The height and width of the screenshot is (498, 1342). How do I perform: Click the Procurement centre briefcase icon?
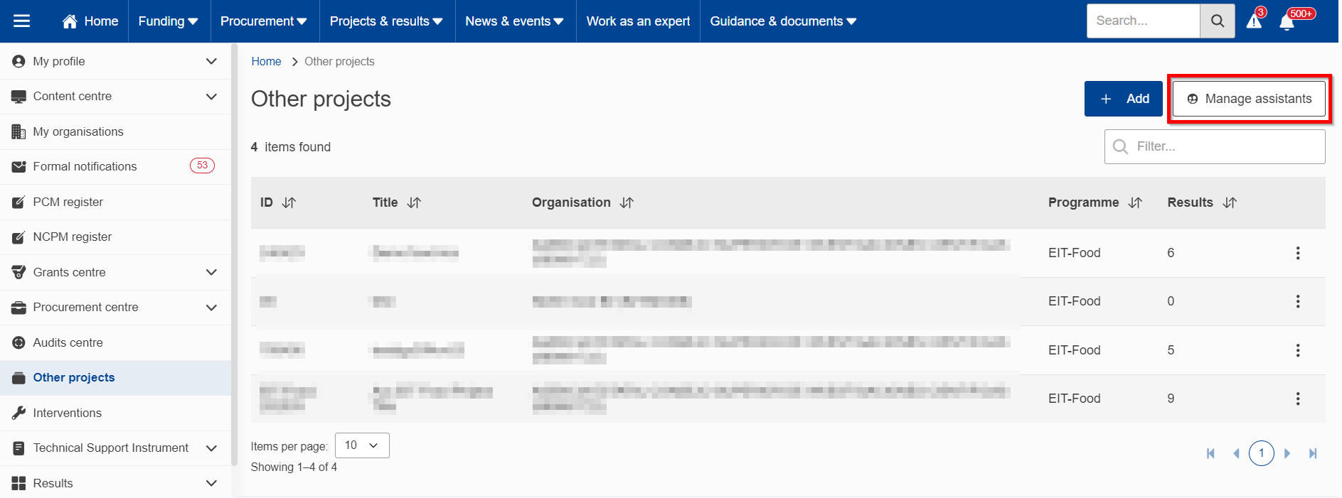(18, 308)
